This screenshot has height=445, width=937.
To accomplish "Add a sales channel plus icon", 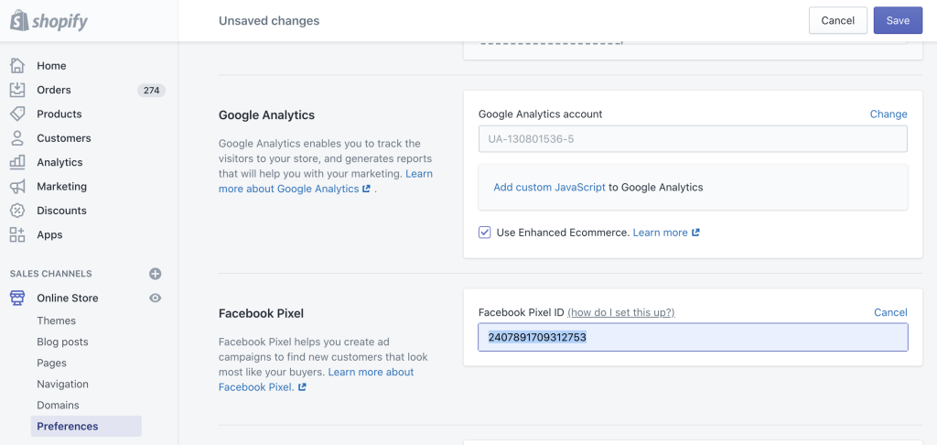I will tap(156, 274).
